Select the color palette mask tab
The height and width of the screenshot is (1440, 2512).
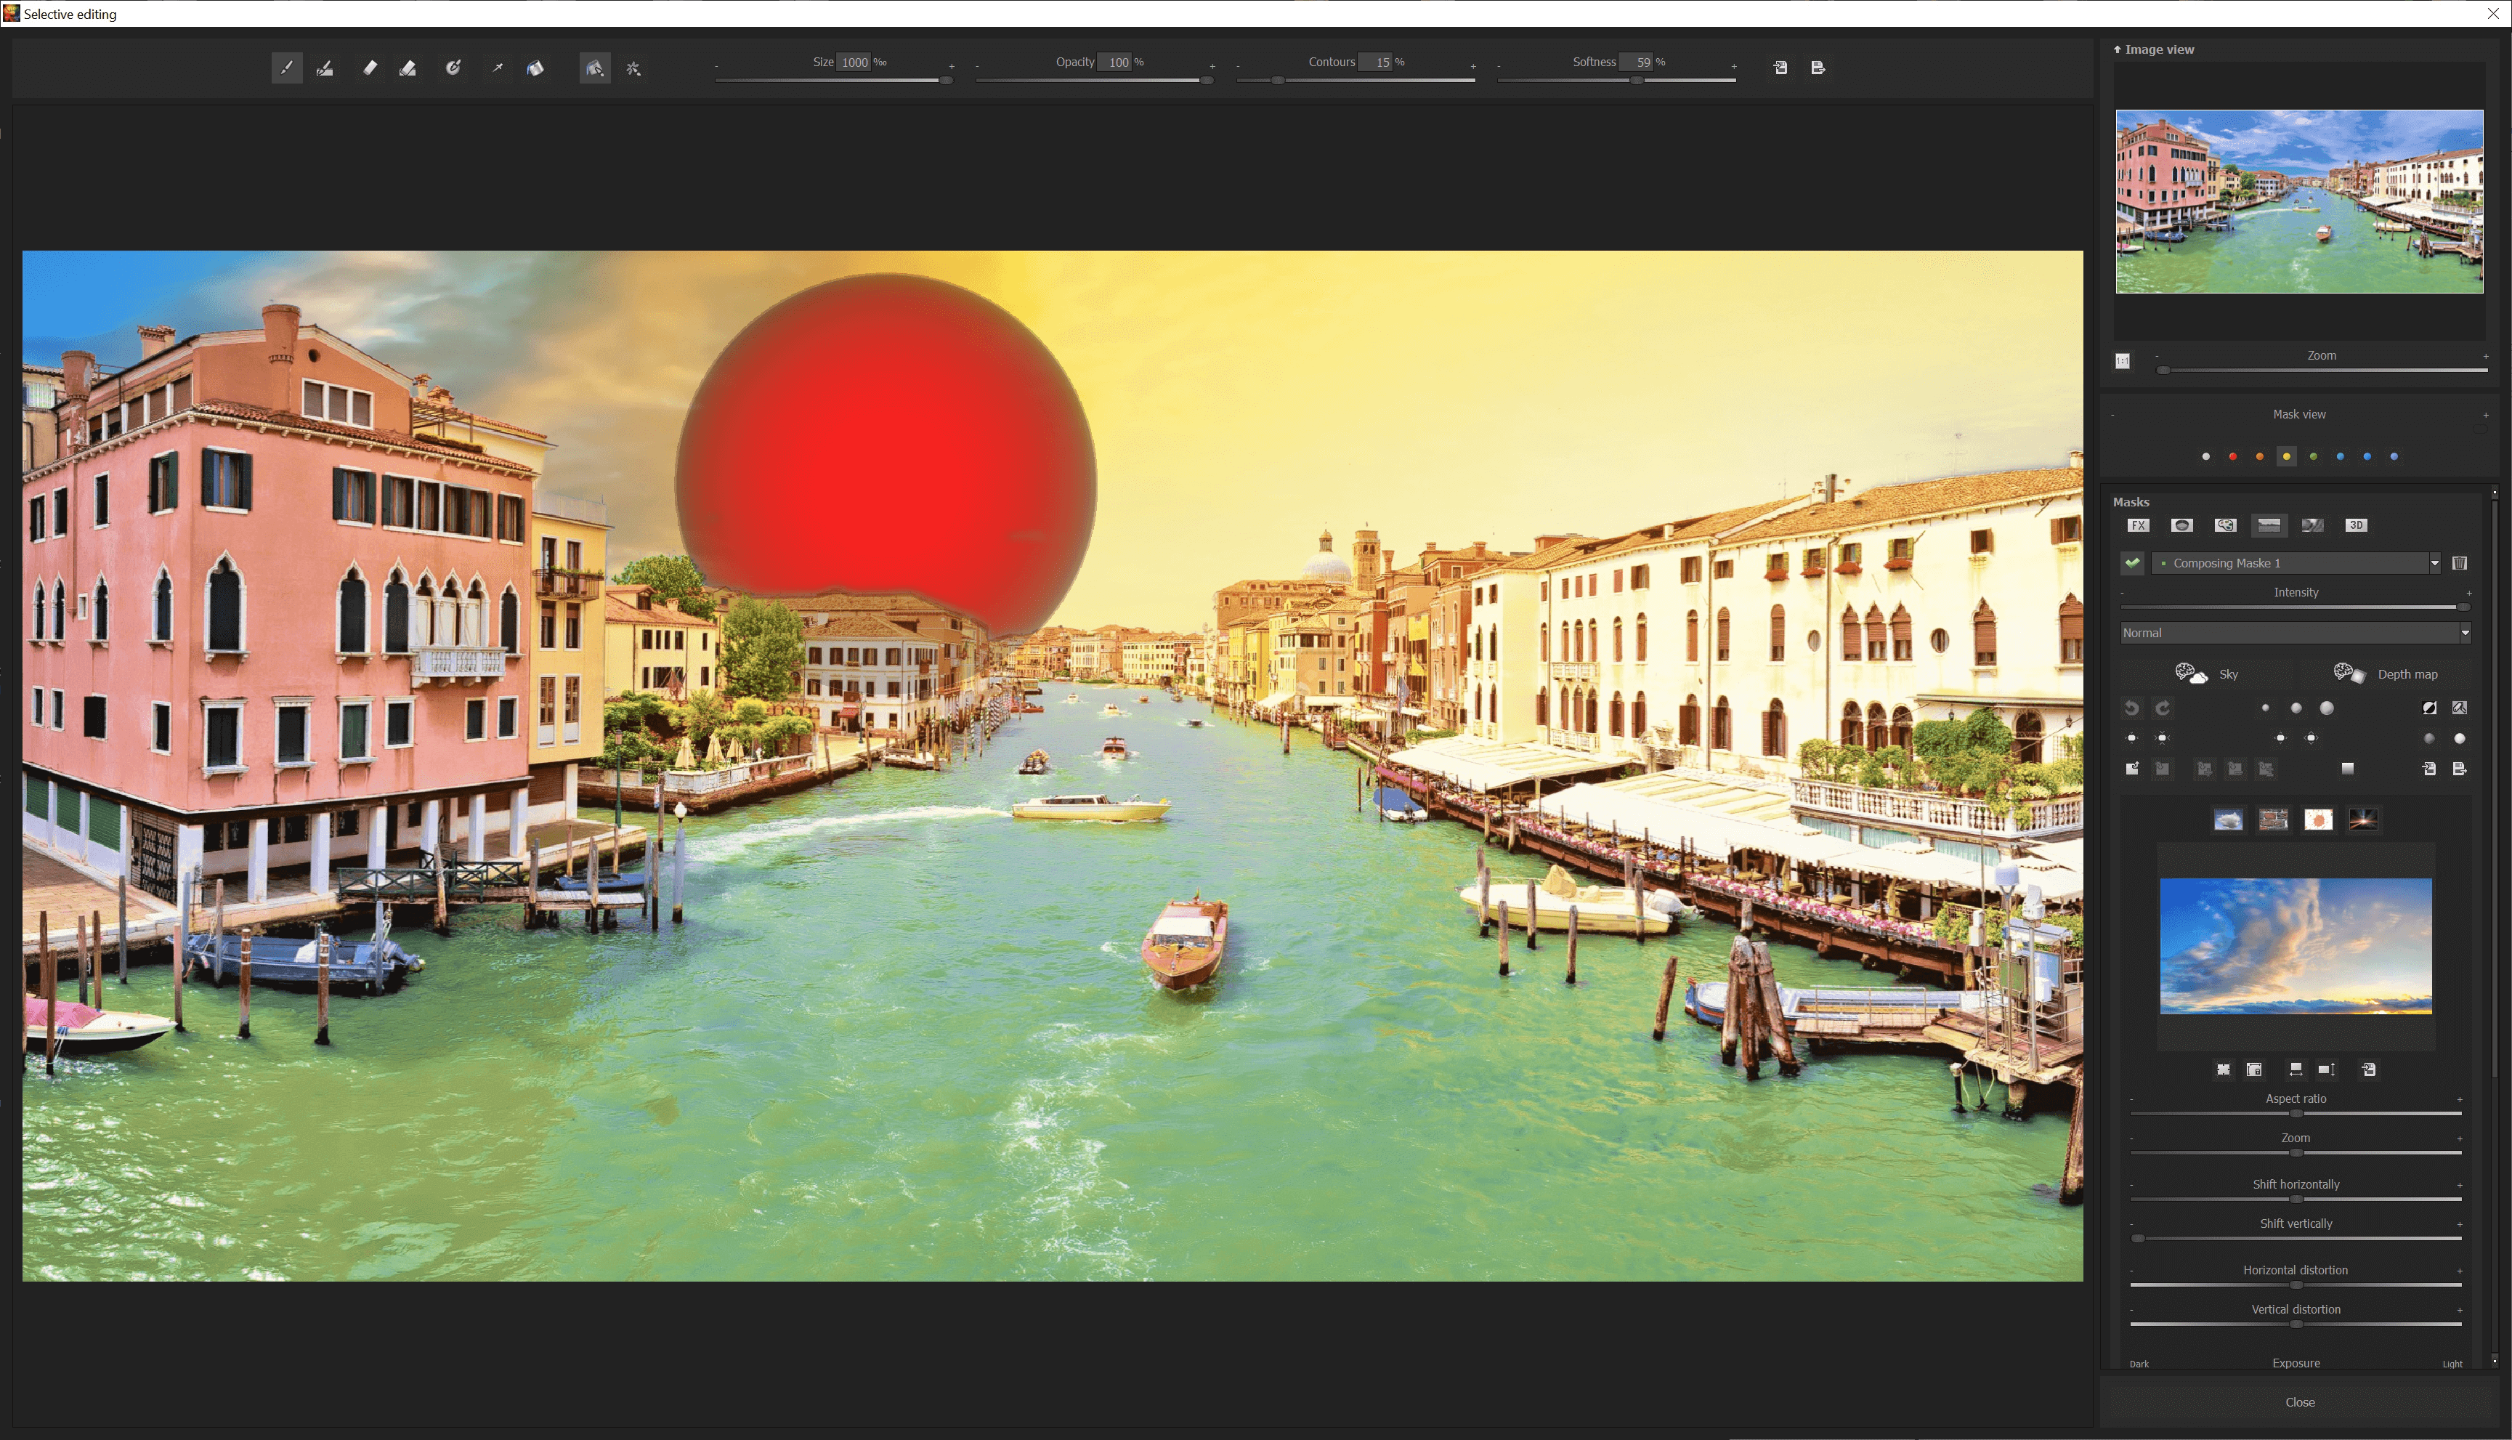point(2225,525)
